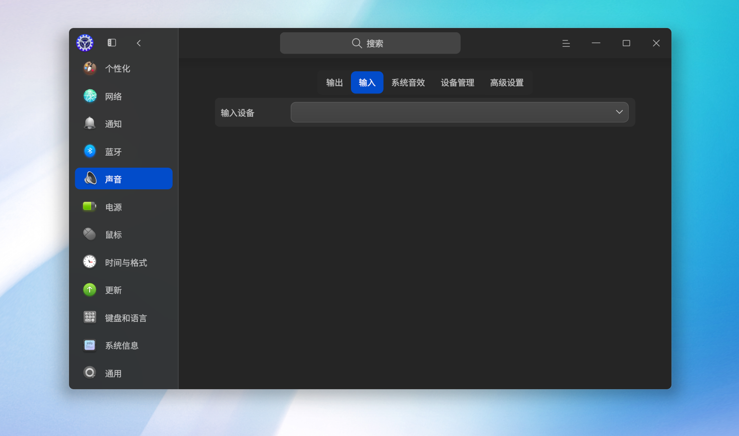Open the General (通用) gear icon
The image size is (739, 436).
point(90,373)
